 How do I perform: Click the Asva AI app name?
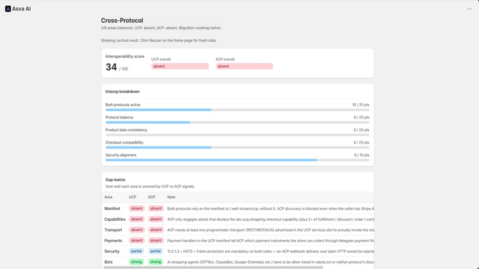pos(22,9)
